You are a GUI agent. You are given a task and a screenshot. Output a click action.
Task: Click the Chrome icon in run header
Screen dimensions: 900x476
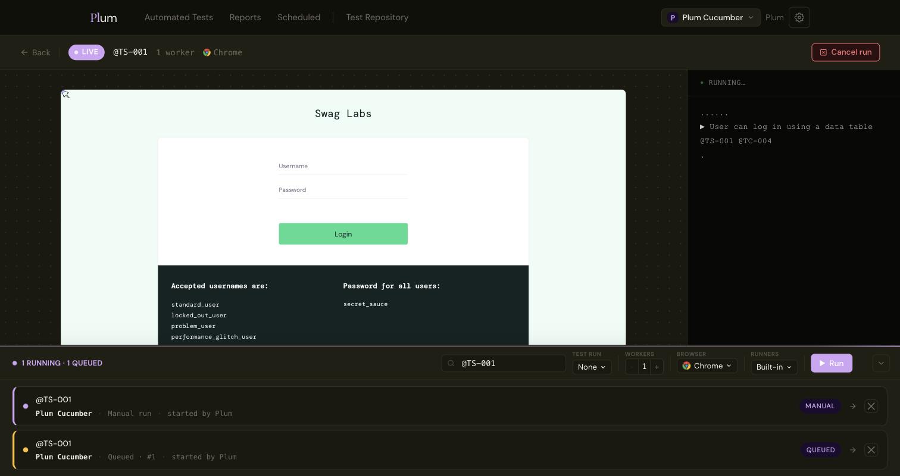click(207, 52)
